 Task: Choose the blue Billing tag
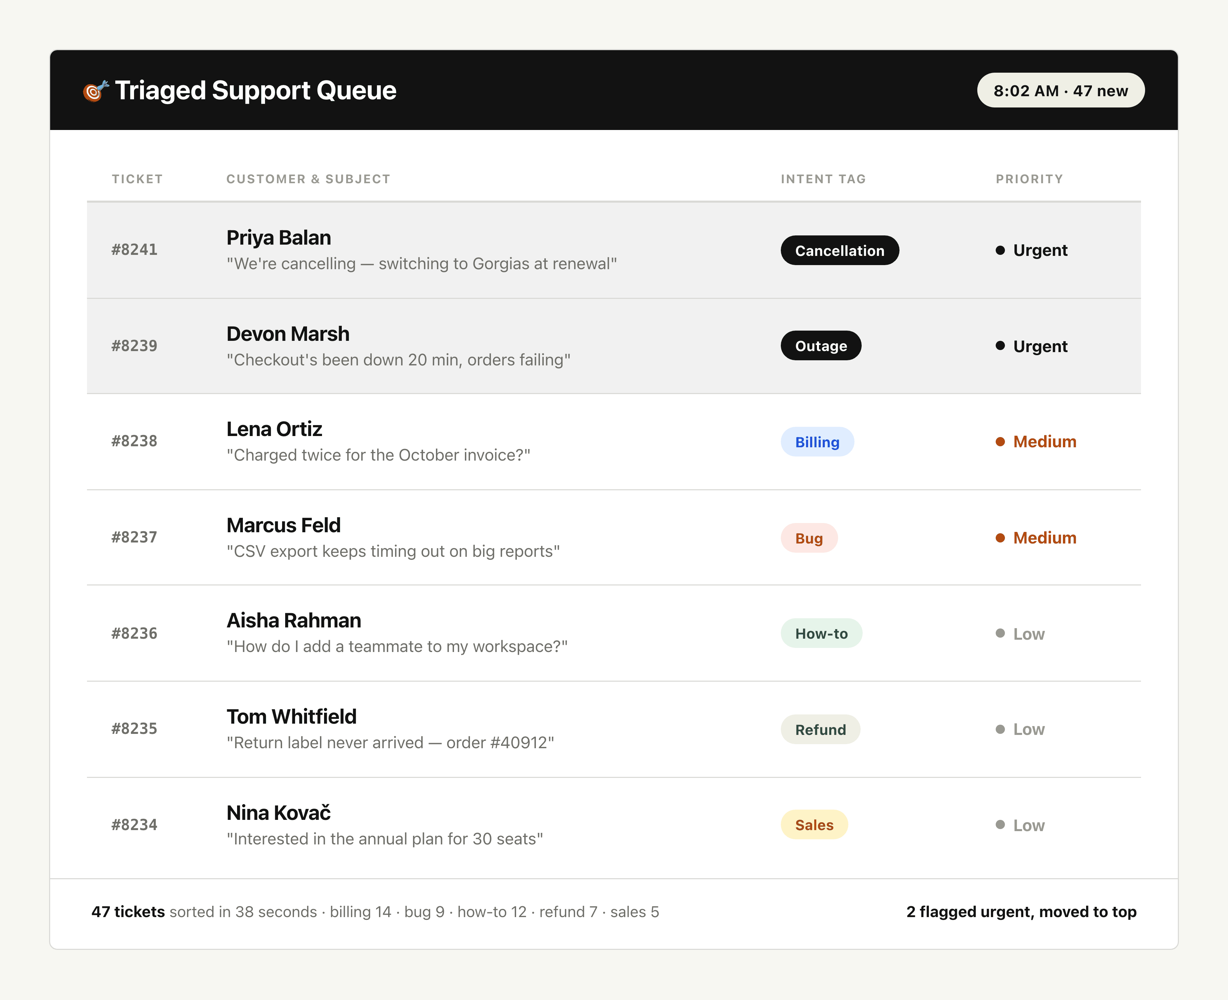coord(817,442)
